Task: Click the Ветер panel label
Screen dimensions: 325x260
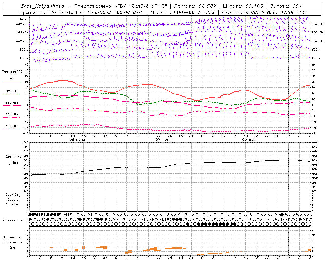Action: click(23, 19)
